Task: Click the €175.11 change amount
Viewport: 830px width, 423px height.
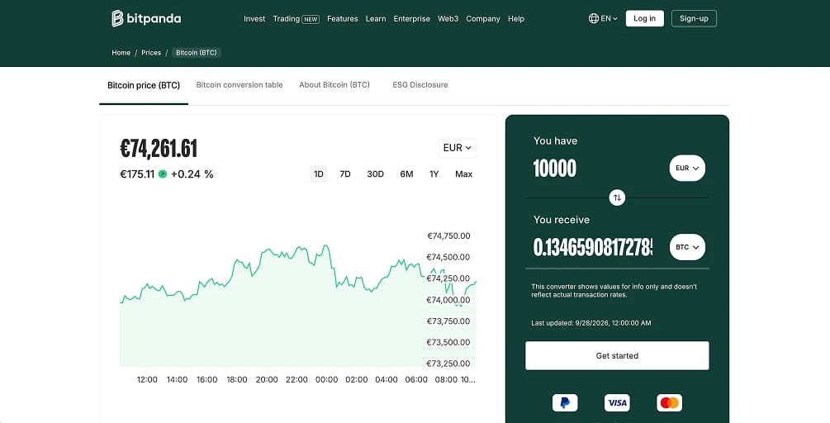Action: 137,174
